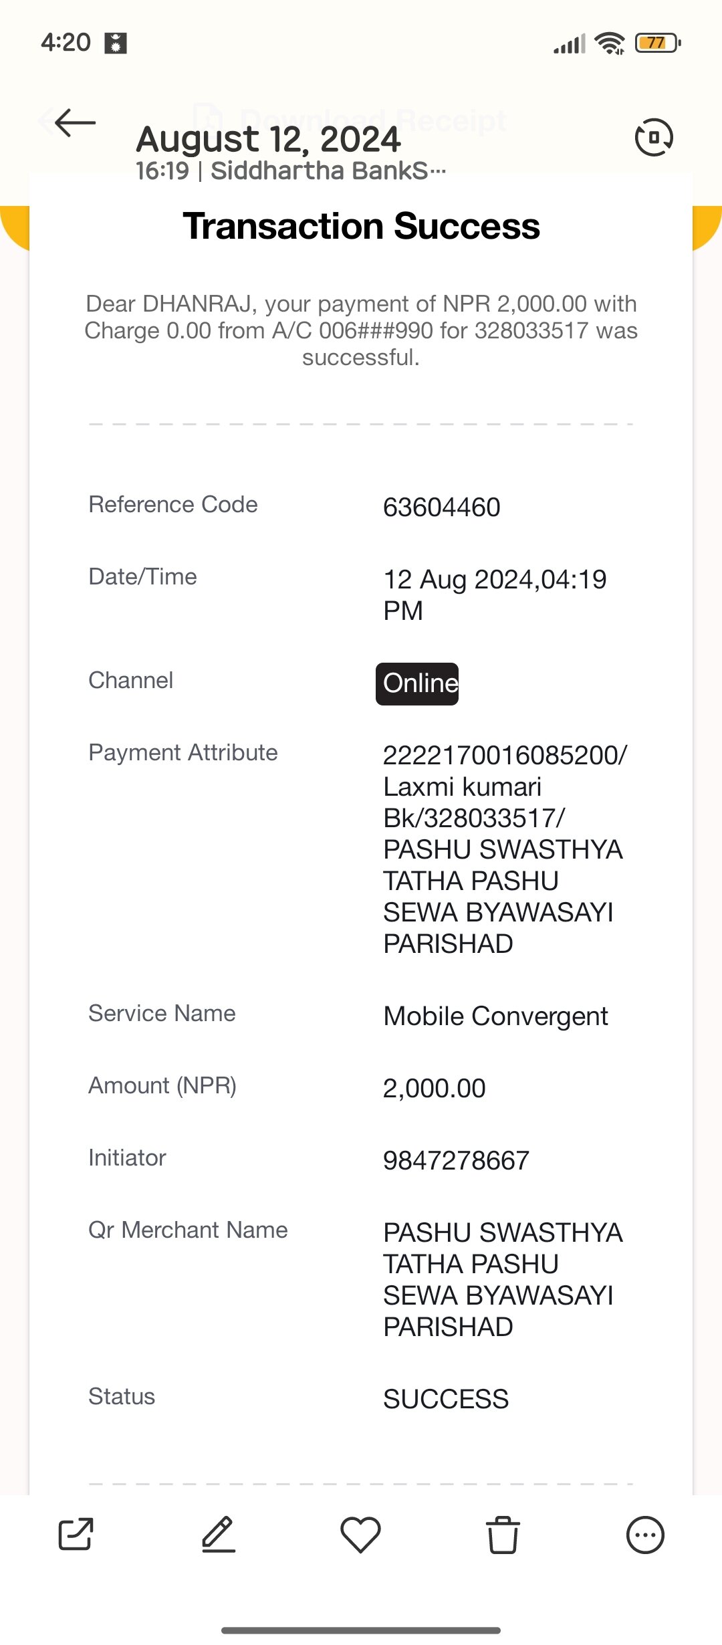Tap the Mobile Convergent service name
The width and height of the screenshot is (722, 1645).
pyautogui.click(x=495, y=1016)
